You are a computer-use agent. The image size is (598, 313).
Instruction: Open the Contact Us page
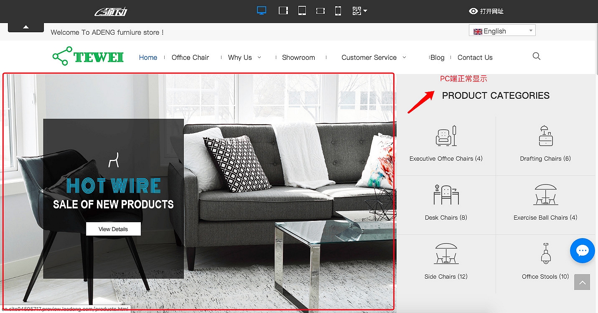[475, 57]
